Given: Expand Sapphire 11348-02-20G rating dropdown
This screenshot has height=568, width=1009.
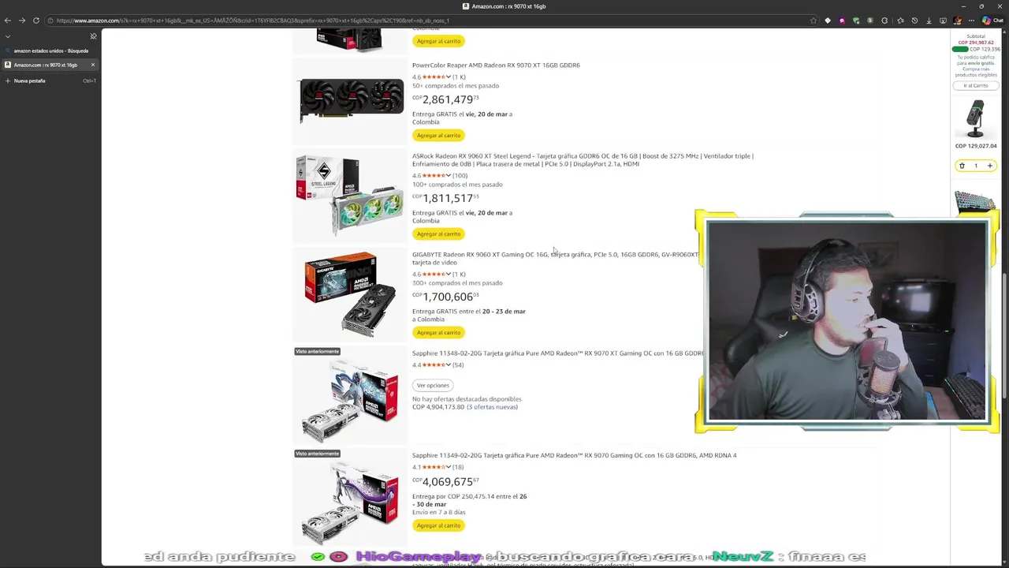Looking at the screenshot, I should (x=449, y=364).
